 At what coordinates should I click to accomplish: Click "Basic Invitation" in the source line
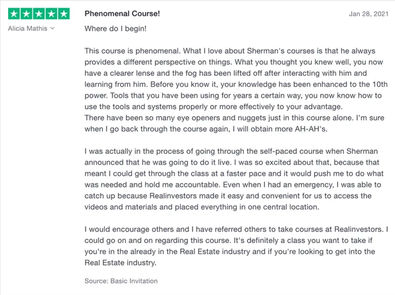pyautogui.click(x=134, y=281)
